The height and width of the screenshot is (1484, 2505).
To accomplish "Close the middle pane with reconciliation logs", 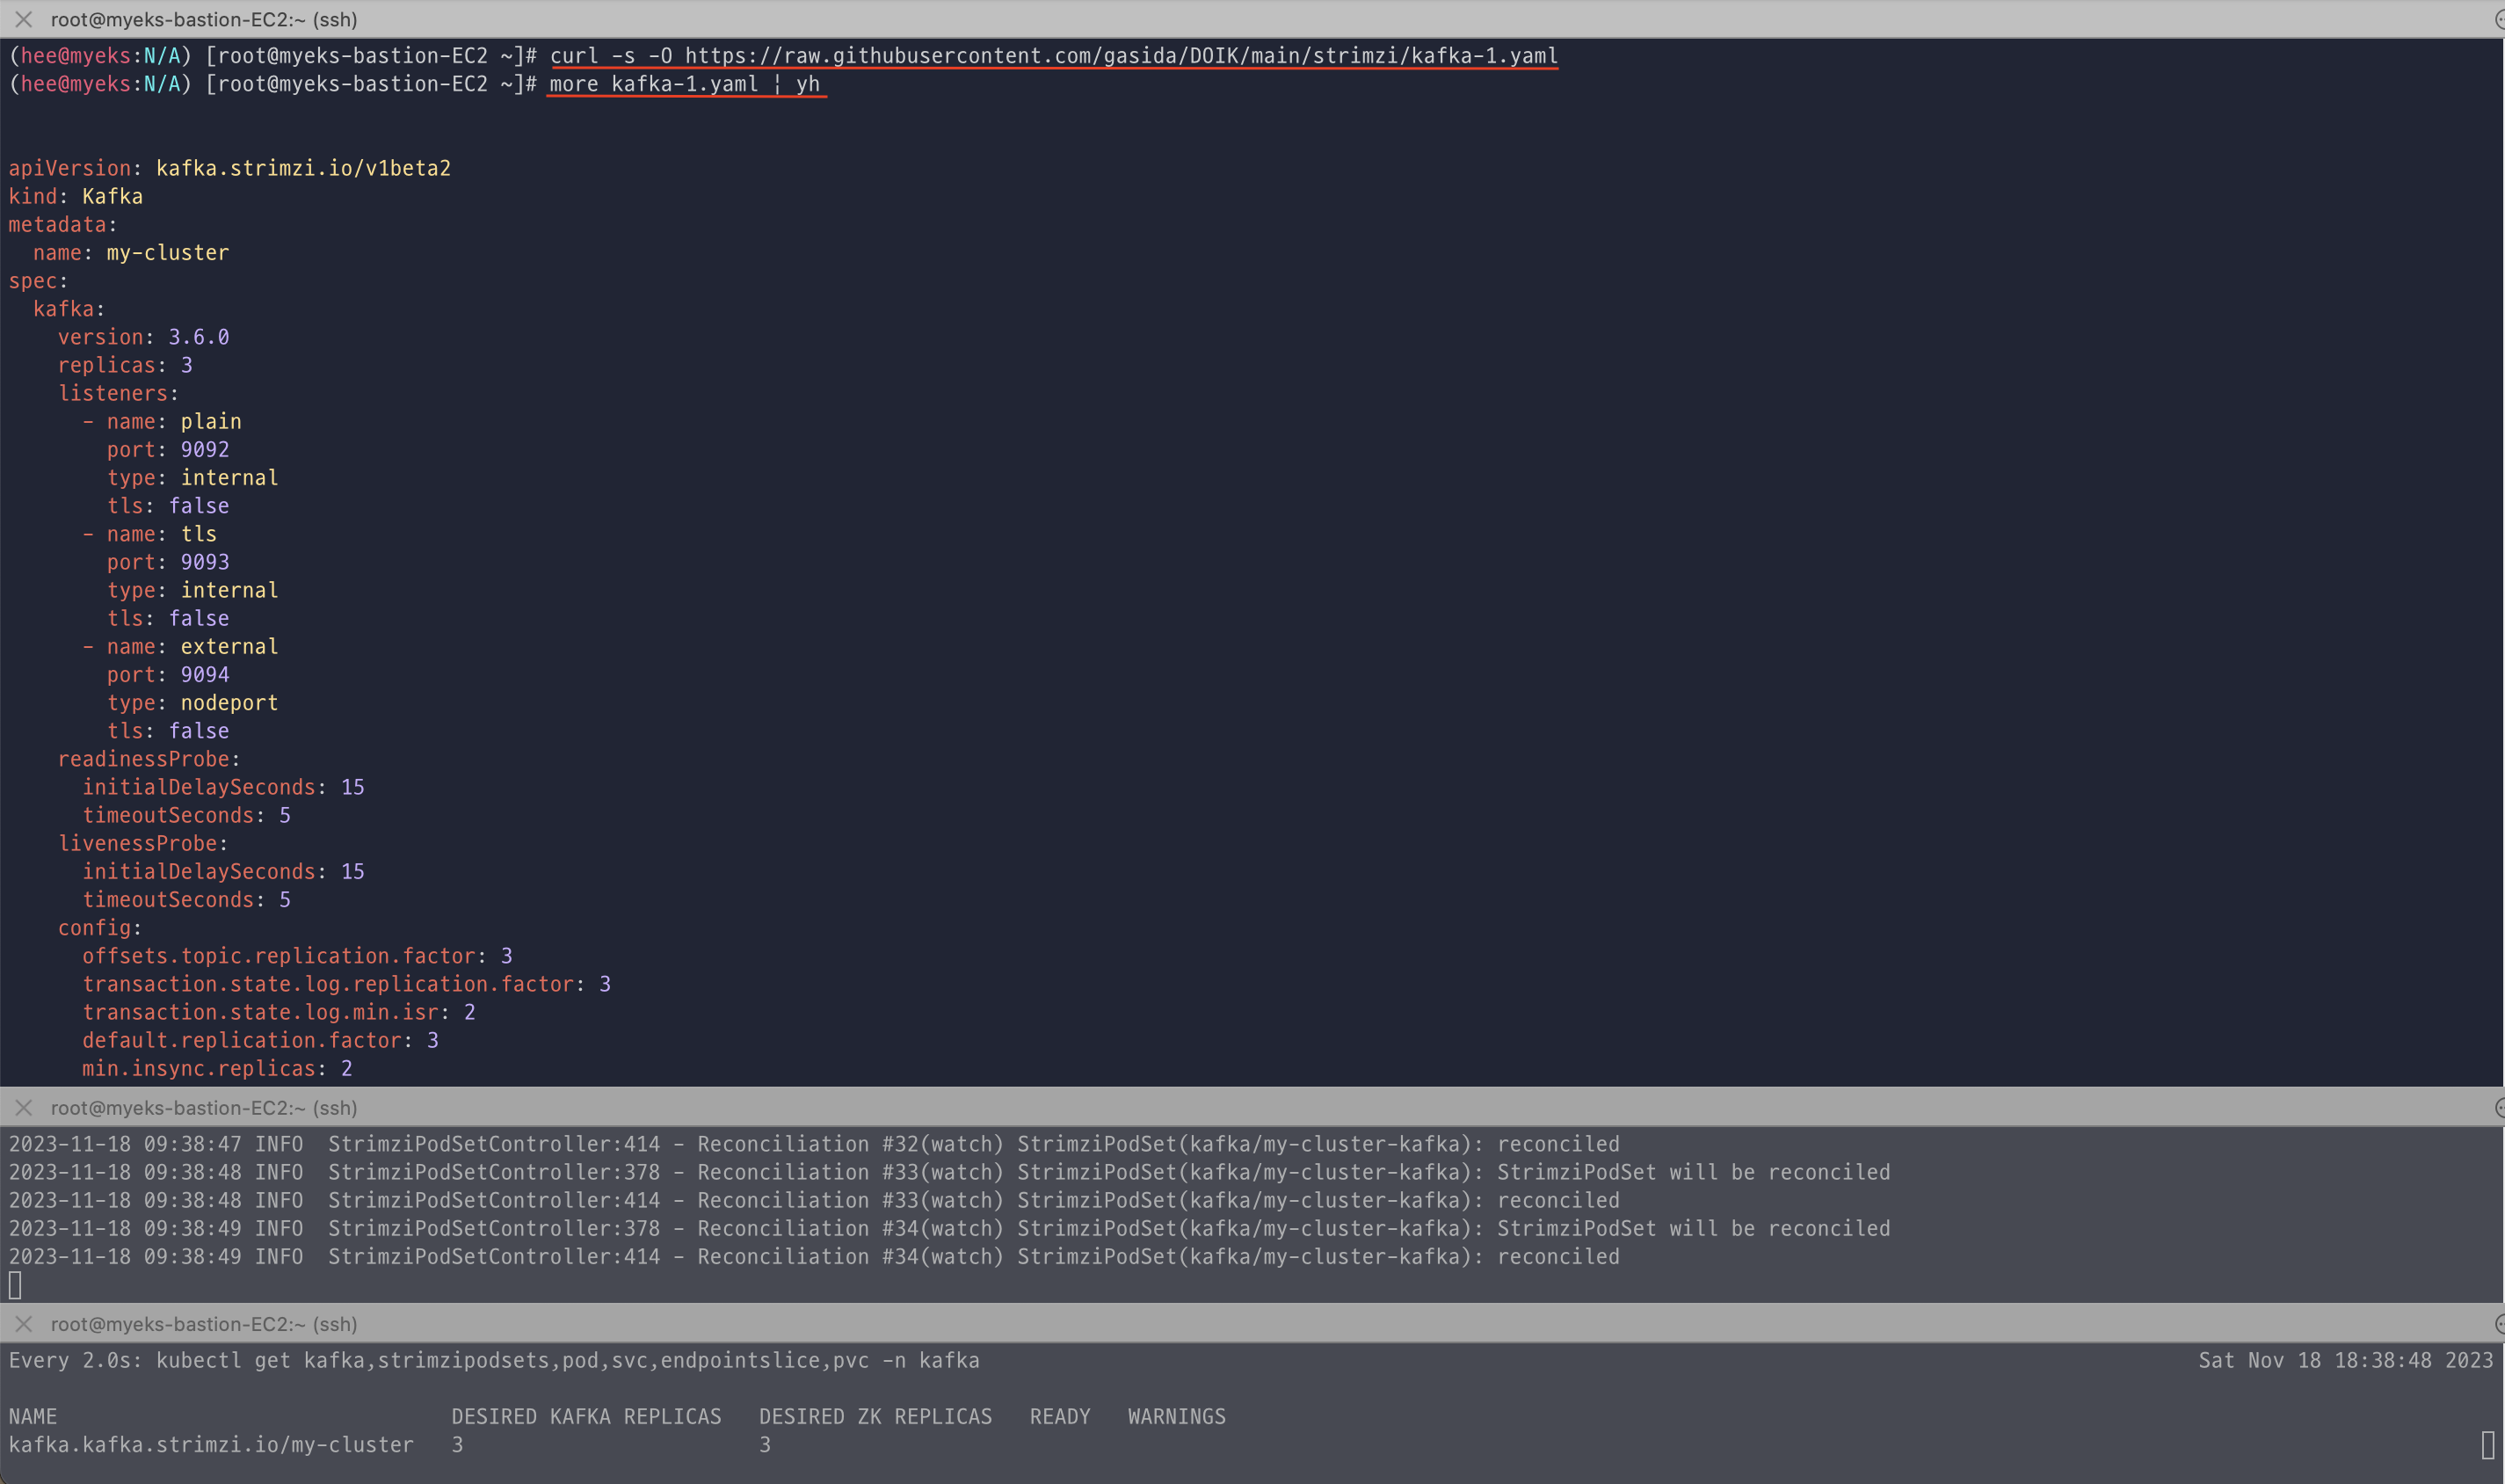I will click(24, 1107).
